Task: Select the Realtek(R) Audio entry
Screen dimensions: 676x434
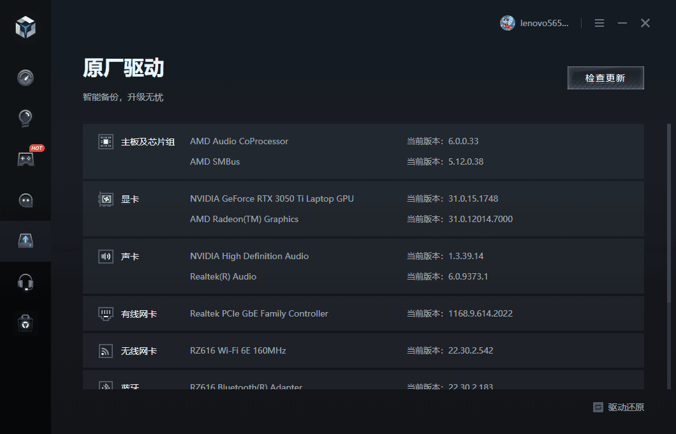Action: pyautogui.click(x=223, y=276)
